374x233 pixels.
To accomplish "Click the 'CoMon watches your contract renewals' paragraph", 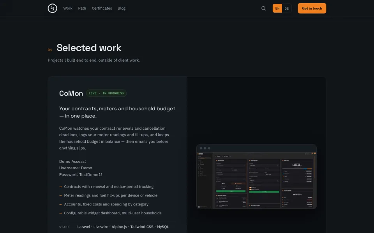I will point(114,138).
